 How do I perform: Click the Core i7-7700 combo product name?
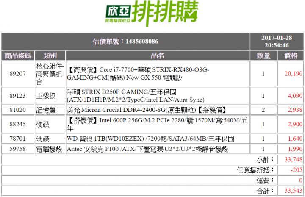(158, 74)
